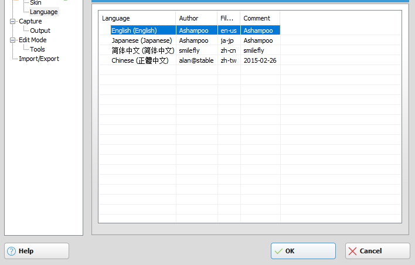This screenshot has height=265, width=415.
Task: Confirm settings with the OK button
Action: coord(303,251)
